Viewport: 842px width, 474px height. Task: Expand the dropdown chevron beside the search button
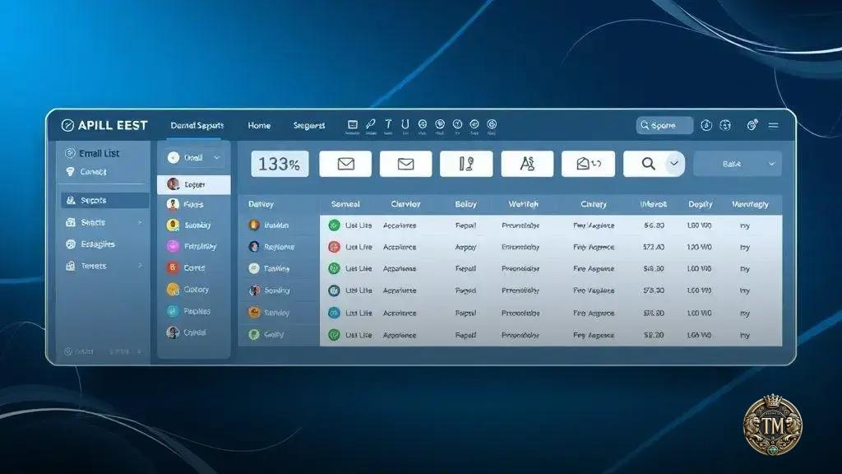(x=674, y=164)
